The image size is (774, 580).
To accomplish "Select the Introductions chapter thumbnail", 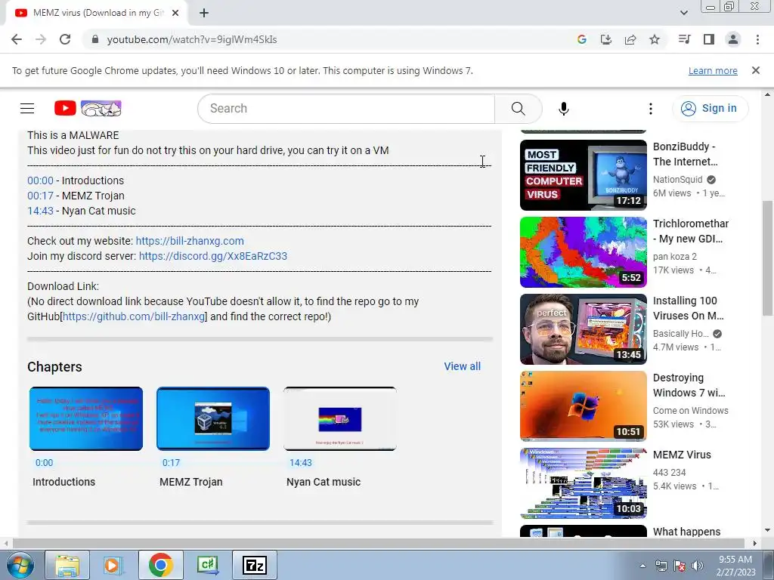I will [x=86, y=418].
